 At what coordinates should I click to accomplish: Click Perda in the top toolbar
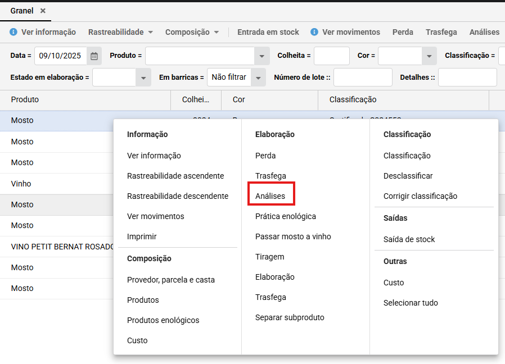coord(403,32)
